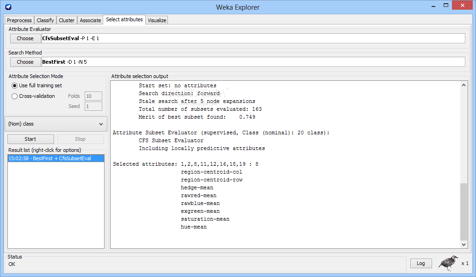
Task: Click the exgreen-mean attribute line
Action: click(x=200, y=211)
